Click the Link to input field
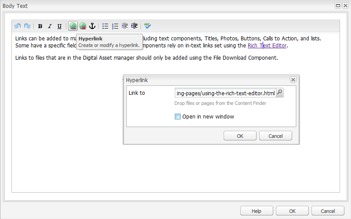This screenshot has height=219, width=351. (225, 93)
